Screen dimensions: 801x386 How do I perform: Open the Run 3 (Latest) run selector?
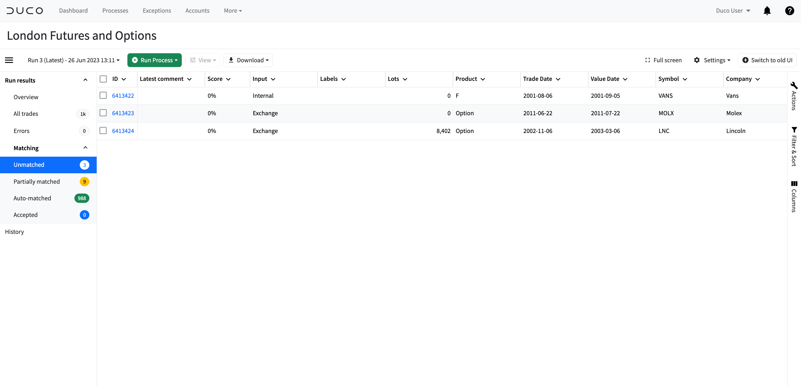coord(73,60)
